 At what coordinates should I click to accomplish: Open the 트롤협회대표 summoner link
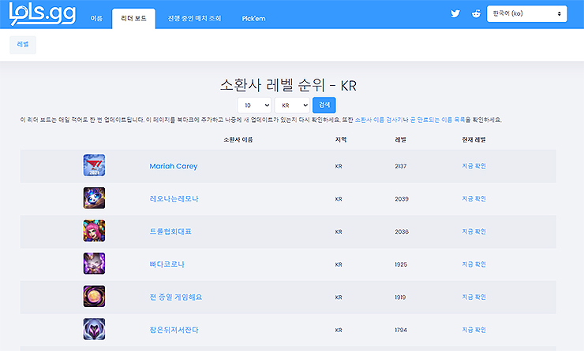pos(170,231)
